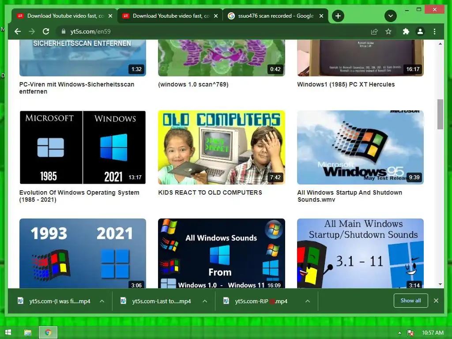This screenshot has width=452, height=339.
Task: Open the All Windows Sounds thumbnail
Action: pos(222,253)
